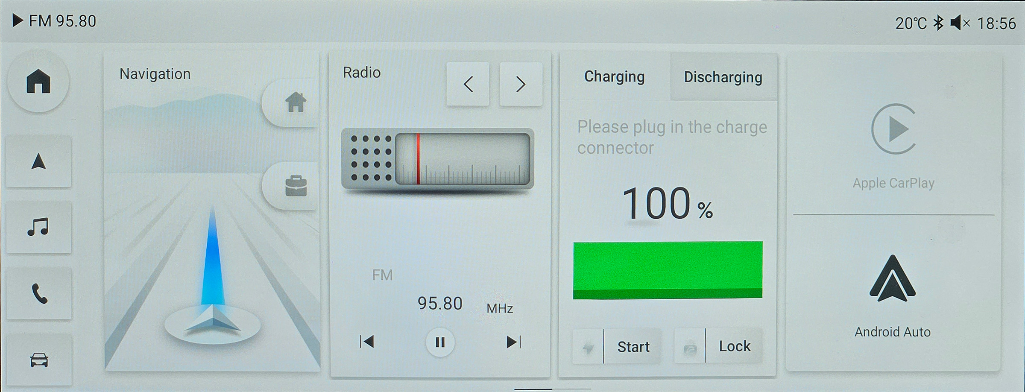
Task: Launch Apple CarPlay
Action: (893, 146)
